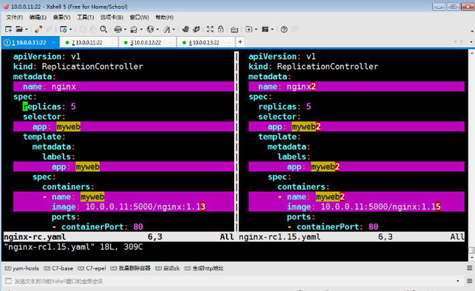The height and width of the screenshot is (291, 475).
Task: Open the 编辑(E) menu
Action: click(x=37, y=17)
